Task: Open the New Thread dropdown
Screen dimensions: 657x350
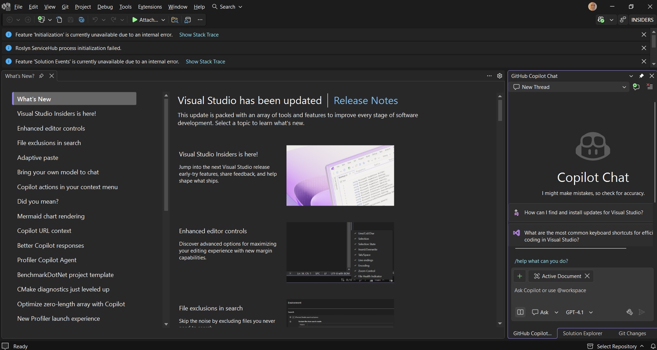Action: pyautogui.click(x=624, y=87)
